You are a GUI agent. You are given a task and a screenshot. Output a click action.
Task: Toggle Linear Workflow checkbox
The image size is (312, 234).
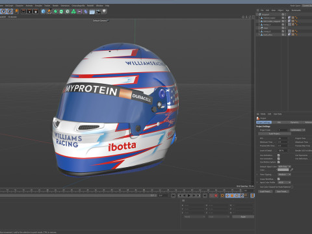click(x=279, y=179)
